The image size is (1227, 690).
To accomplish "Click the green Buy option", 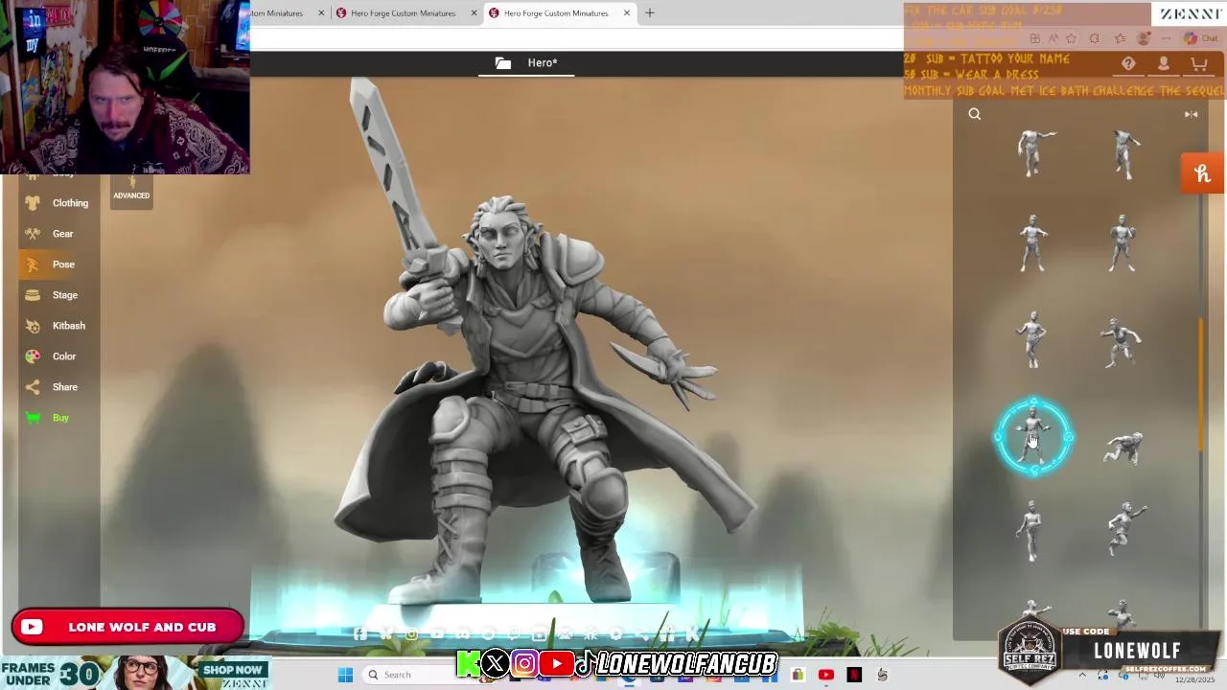I will pyautogui.click(x=58, y=418).
